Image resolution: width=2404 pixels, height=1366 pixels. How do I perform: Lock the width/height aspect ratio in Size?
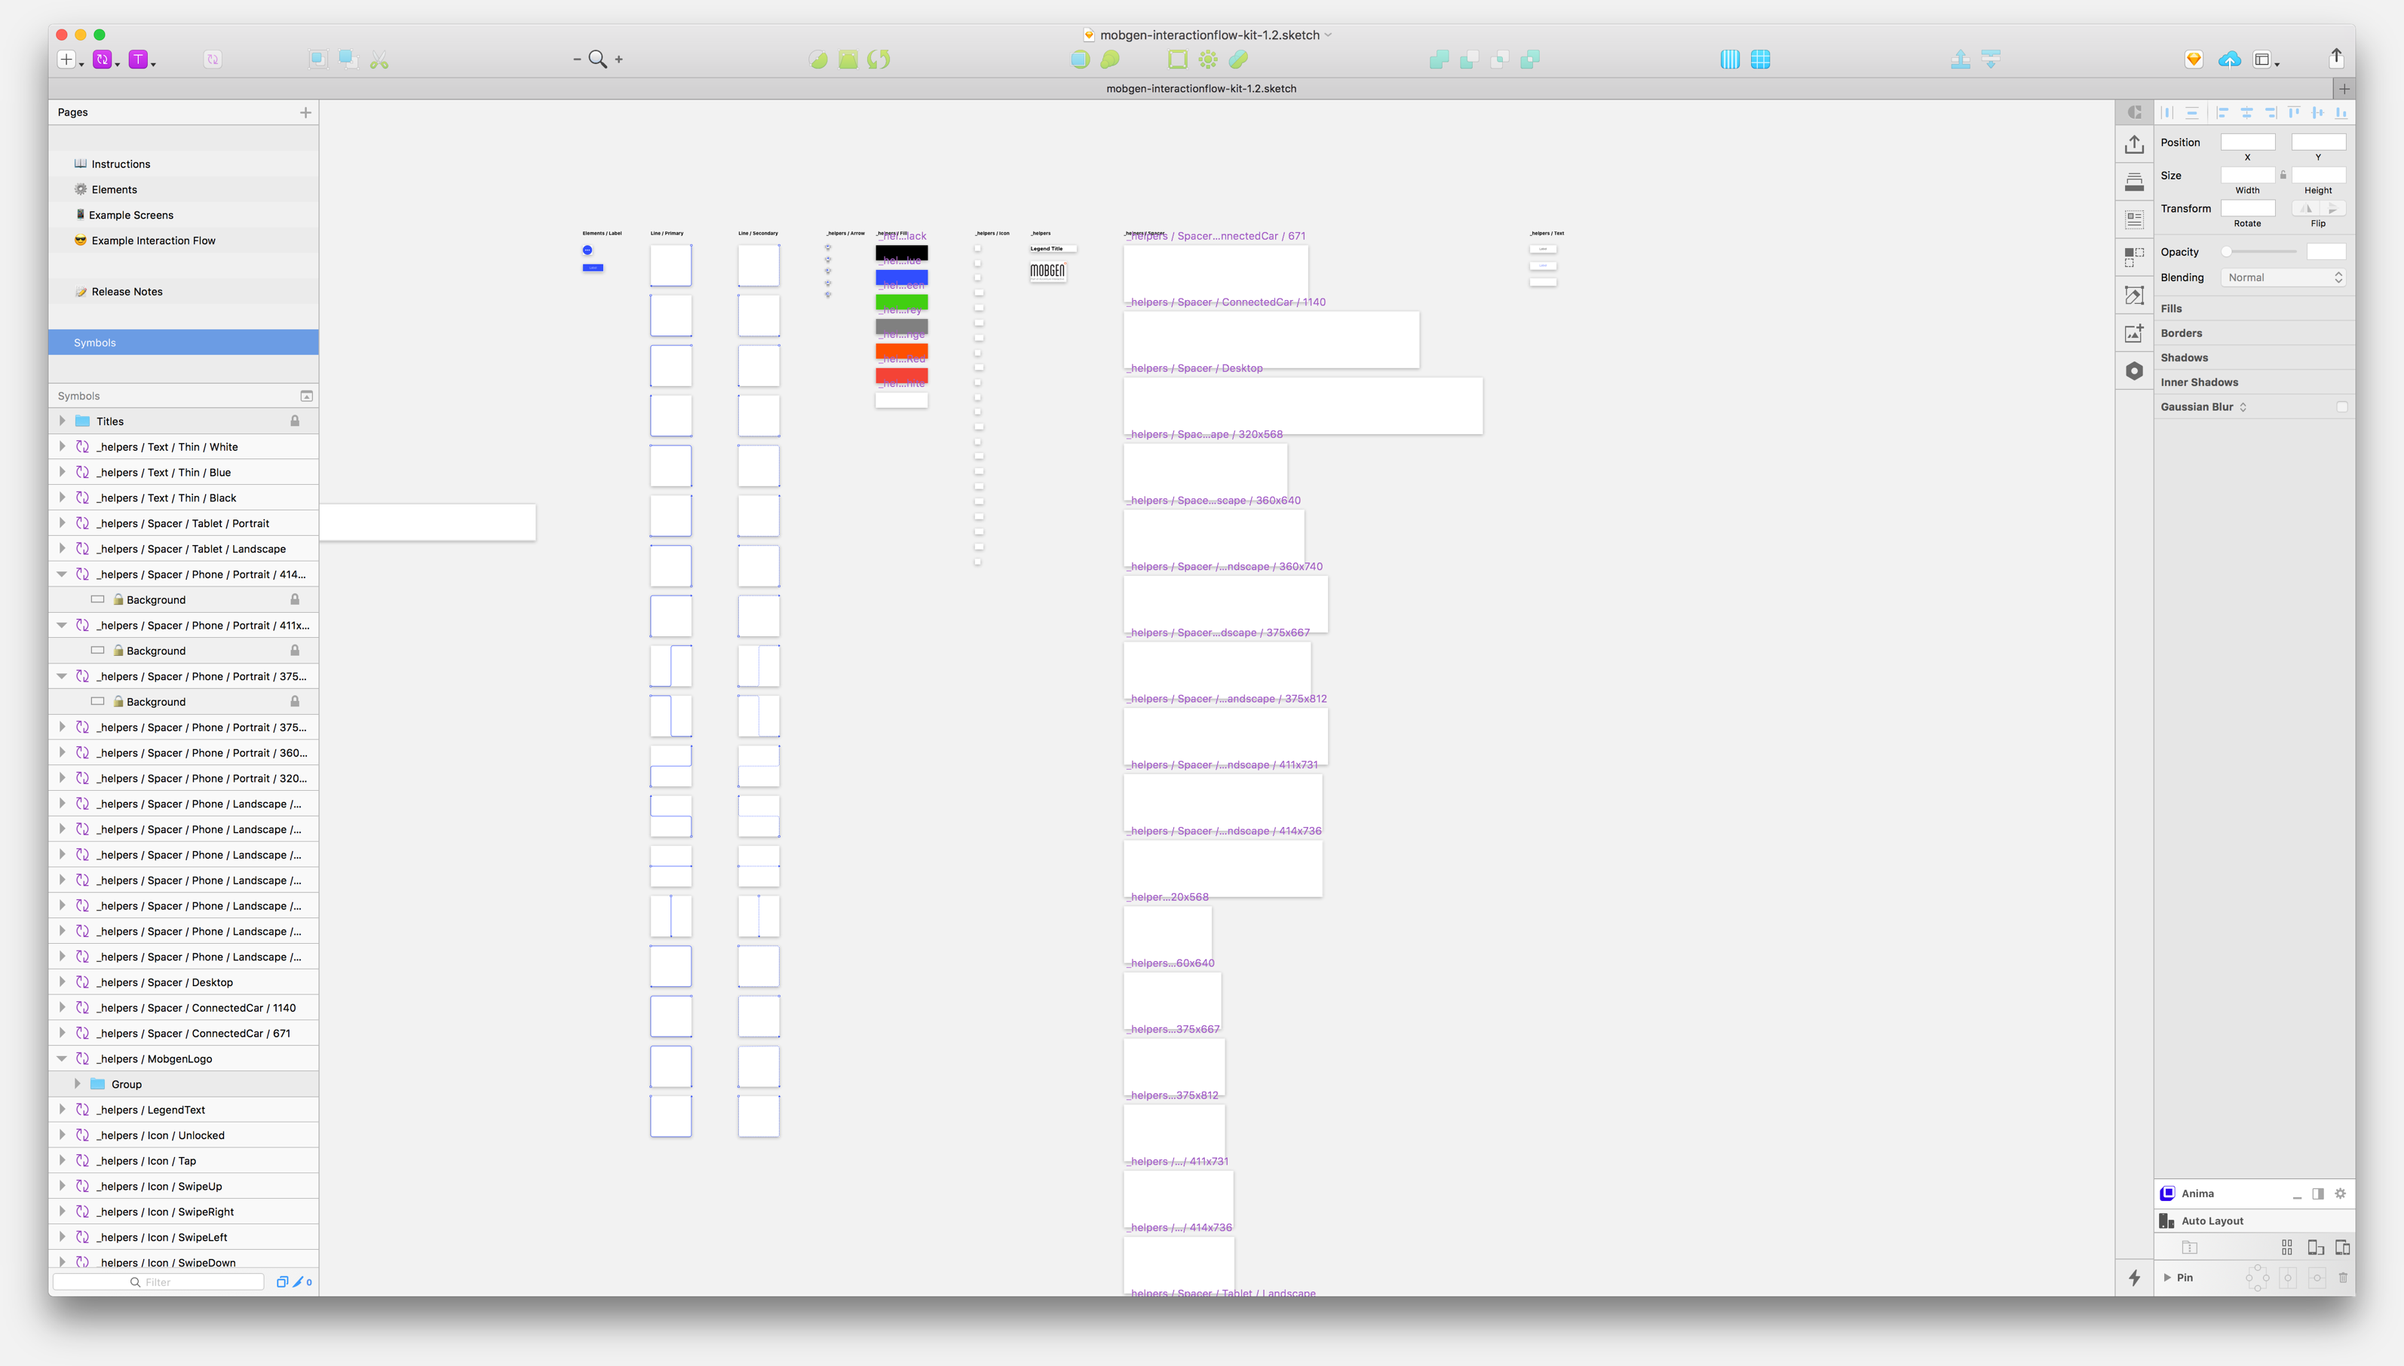pyautogui.click(x=2284, y=173)
